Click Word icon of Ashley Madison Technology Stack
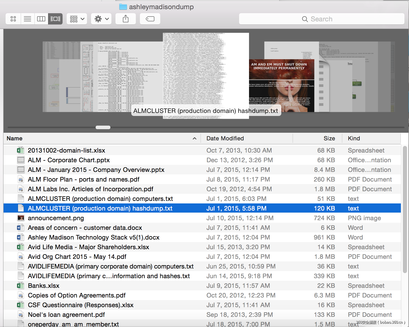 tap(21, 237)
